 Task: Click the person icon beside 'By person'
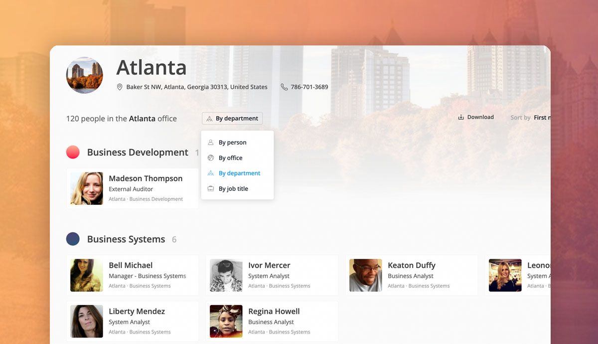[212, 142]
